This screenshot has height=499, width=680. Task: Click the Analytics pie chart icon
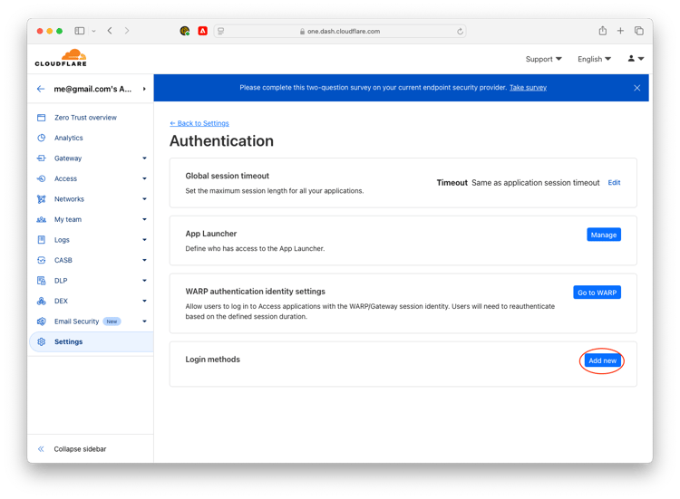(41, 138)
